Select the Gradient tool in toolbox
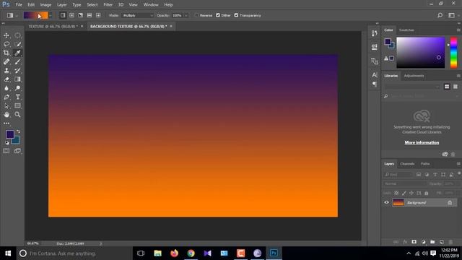462x260 pixels. click(17, 79)
